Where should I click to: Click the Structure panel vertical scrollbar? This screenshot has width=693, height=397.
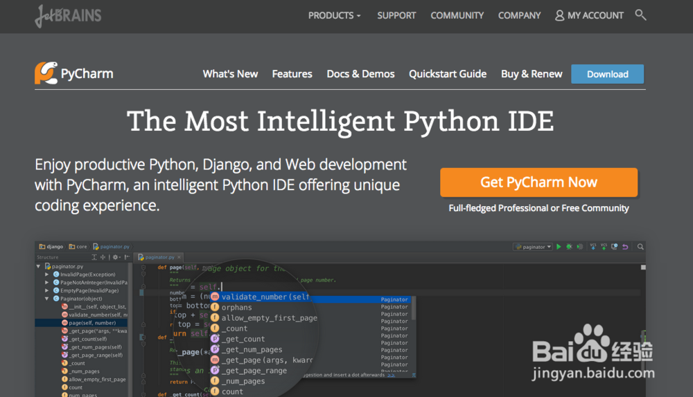[x=130, y=329]
